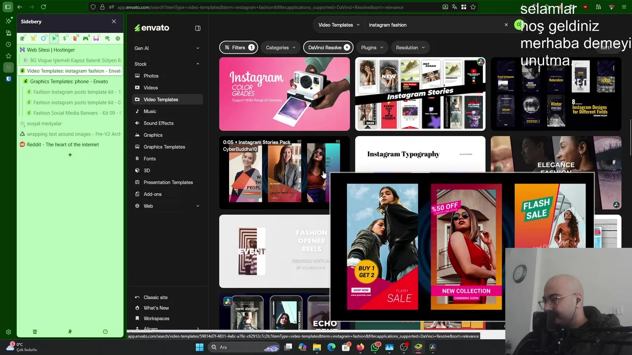Open the Sound Effects category
The height and width of the screenshot is (355, 632).
point(158,123)
